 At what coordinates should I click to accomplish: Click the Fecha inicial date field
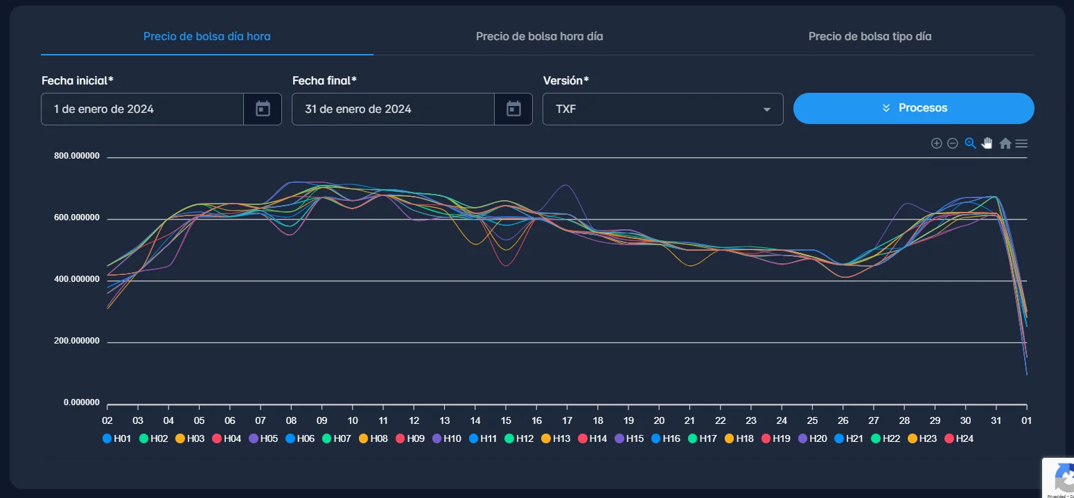142,109
